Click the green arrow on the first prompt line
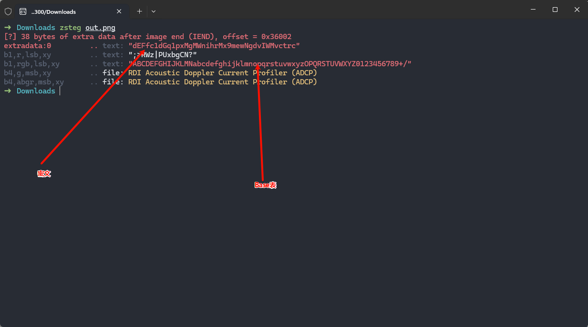Viewport: 588px width, 327px height. [8, 28]
